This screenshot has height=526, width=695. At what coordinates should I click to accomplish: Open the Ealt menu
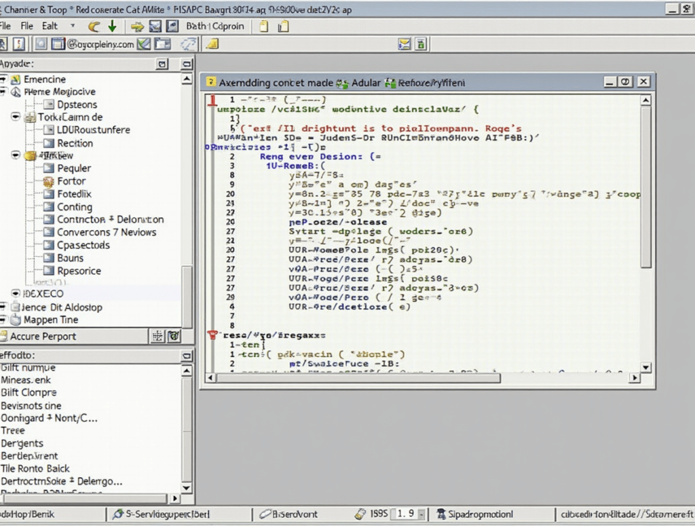tap(50, 26)
